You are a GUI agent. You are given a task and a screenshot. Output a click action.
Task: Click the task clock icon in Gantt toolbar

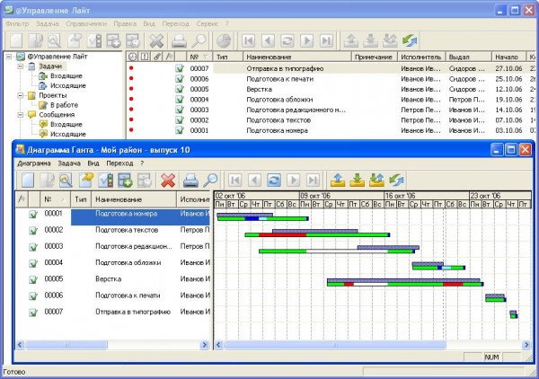pos(145,180)
